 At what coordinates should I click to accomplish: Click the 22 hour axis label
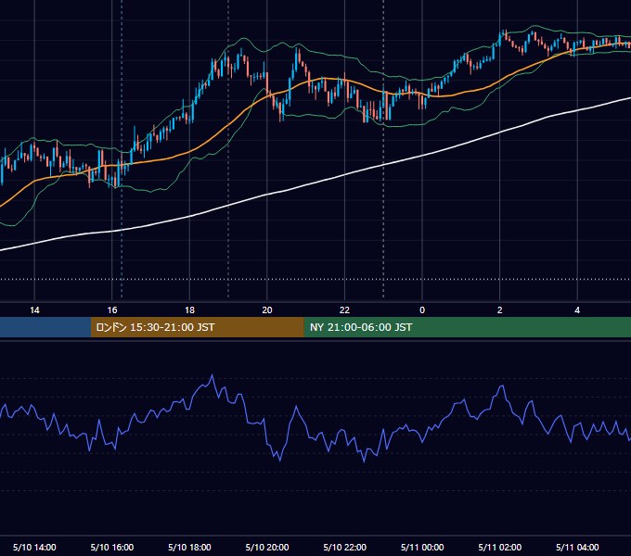(344, 310)
